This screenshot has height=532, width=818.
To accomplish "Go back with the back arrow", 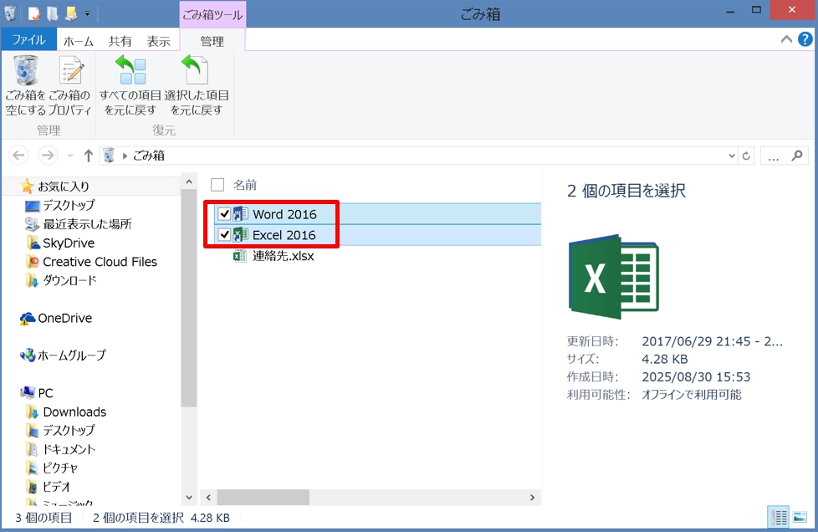I will coord(18,156).
